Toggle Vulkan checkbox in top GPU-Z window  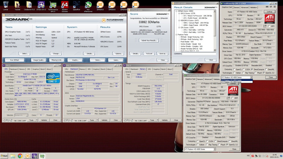[x=234, y=73]
